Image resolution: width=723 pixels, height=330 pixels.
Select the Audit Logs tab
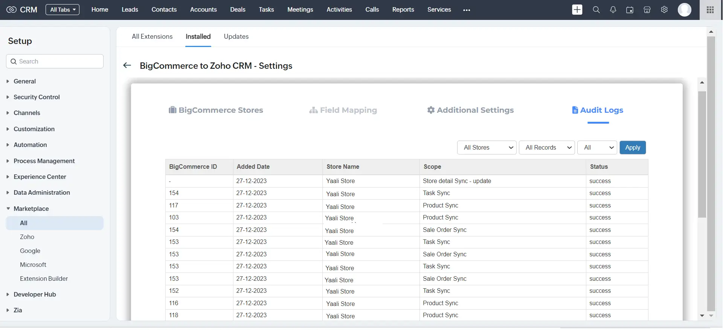[598, 110]
